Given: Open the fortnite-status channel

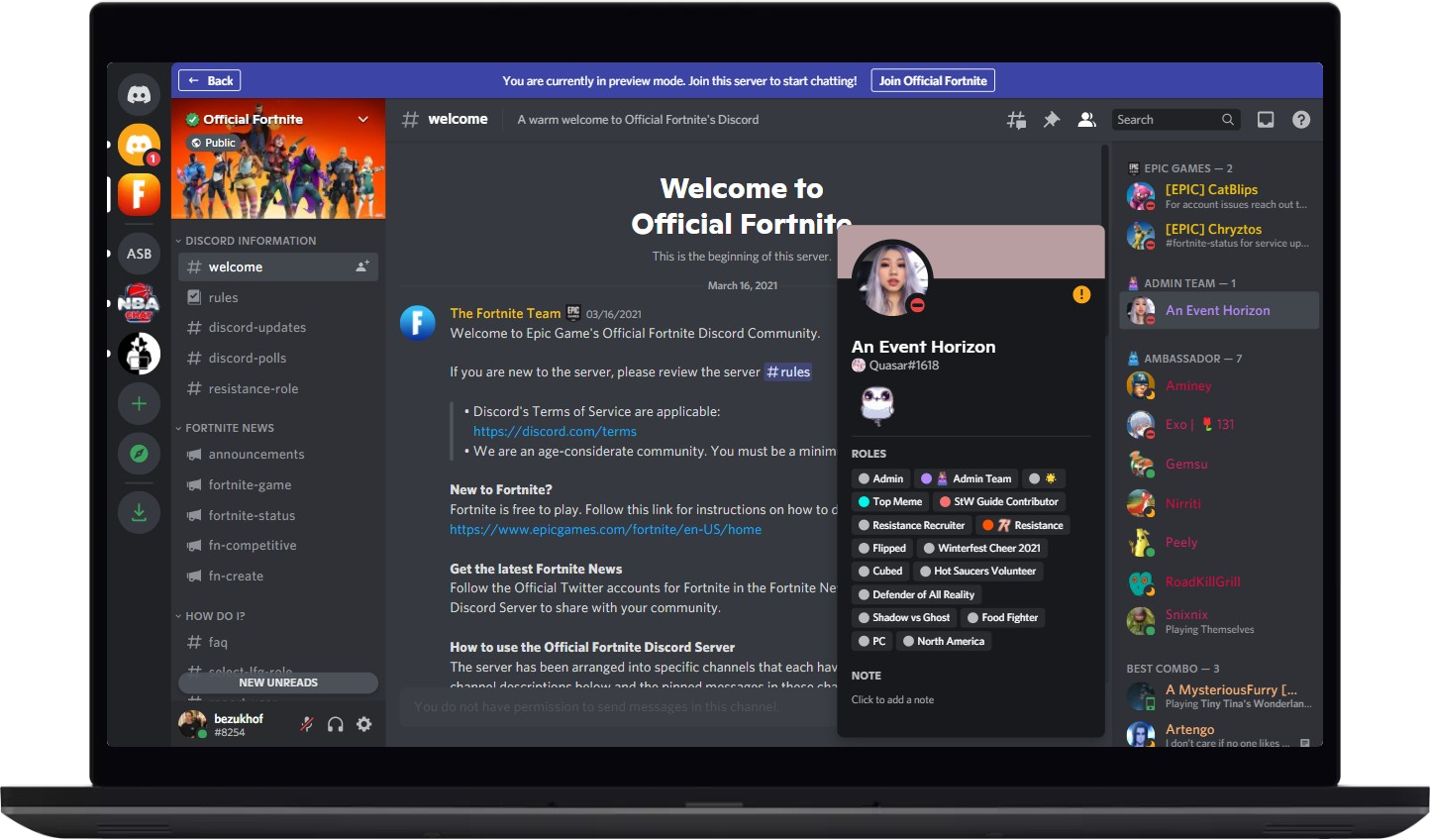Looking at the screenshot, I should tap(278, 516).
